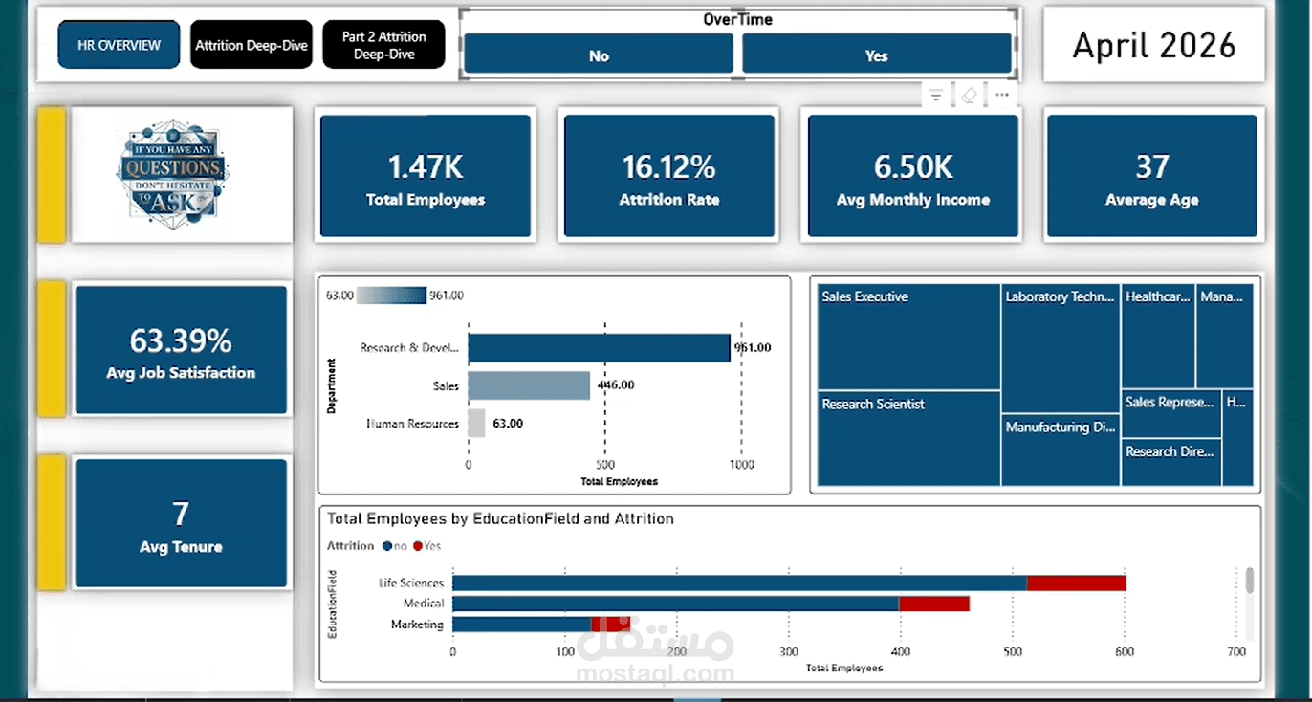Screen dimensions: 1312x702
Task: Select the Avg Monthly Income 6.50K card
Action: 913,176
